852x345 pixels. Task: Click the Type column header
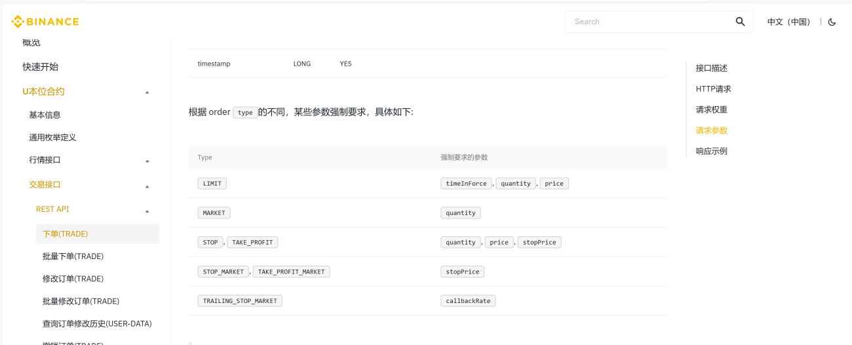pos(205,157)
